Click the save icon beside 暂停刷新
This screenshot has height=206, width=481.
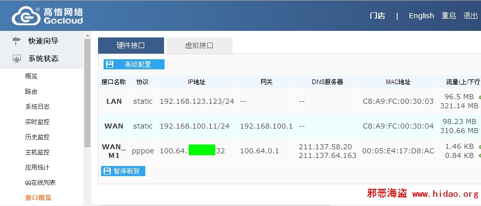click(107, 171)
